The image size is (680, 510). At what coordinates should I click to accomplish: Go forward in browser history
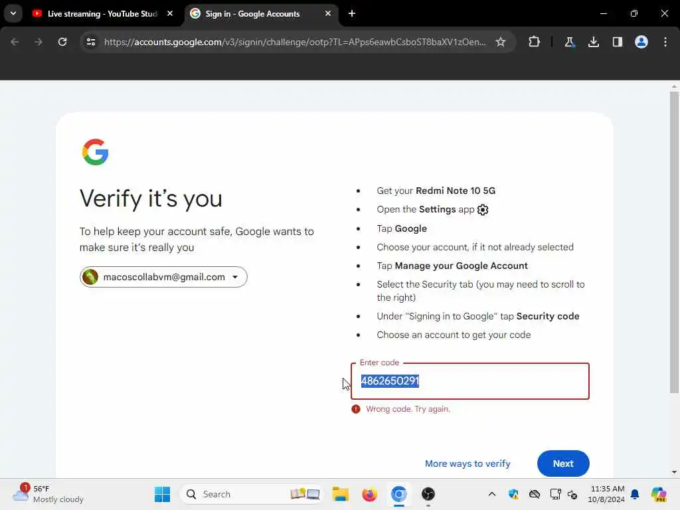pyautogui.click(x=38, y=42)
